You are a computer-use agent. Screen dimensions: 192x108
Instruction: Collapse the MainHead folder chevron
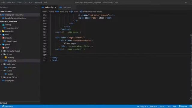pyautogui.click(x=2, y=64)
